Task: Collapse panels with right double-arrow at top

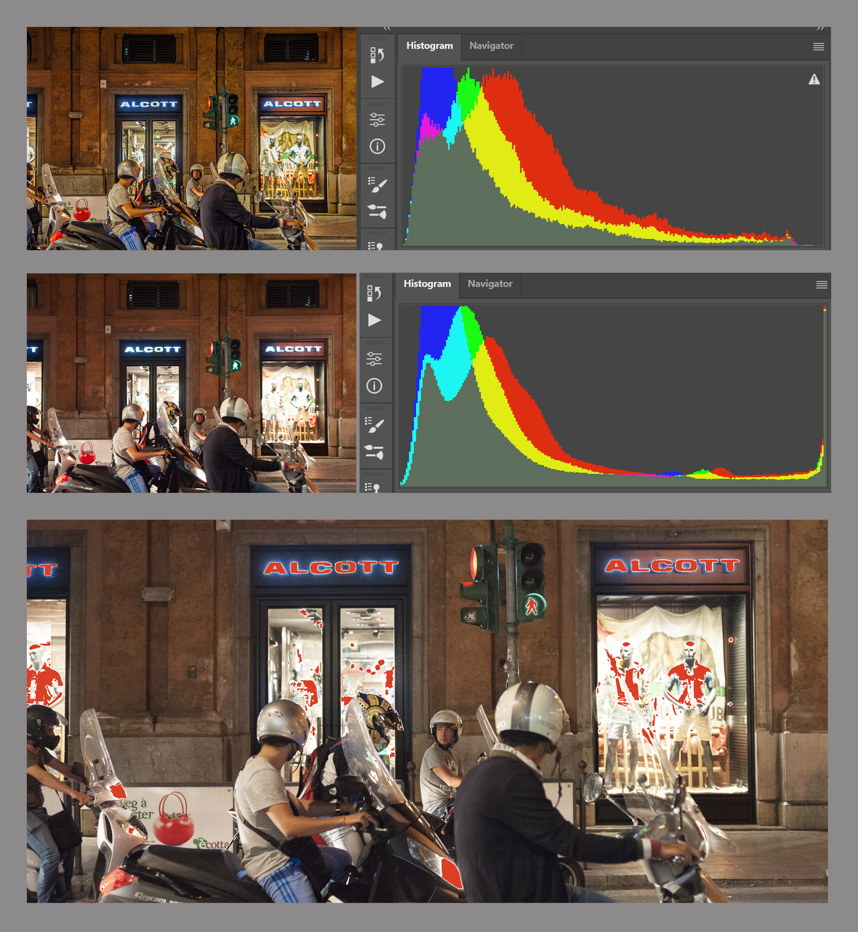Action: tap(820, 28)
